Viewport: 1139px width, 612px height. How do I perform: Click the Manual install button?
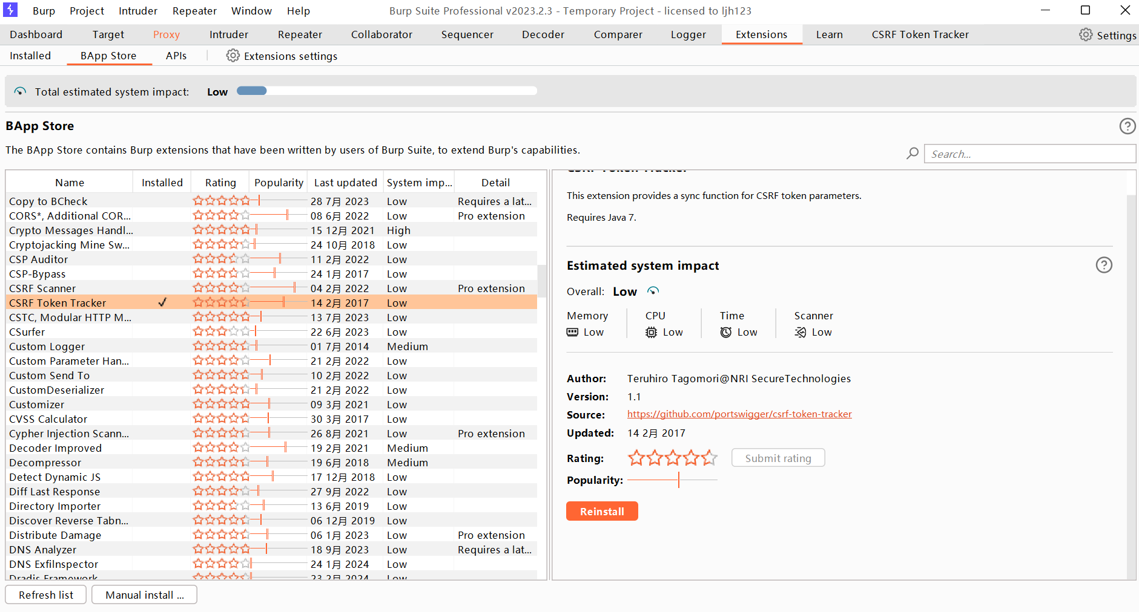click(144, 594)
